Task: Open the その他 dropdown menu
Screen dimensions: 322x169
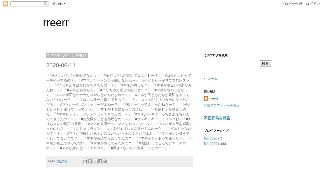Action: [x=59, y=4]
